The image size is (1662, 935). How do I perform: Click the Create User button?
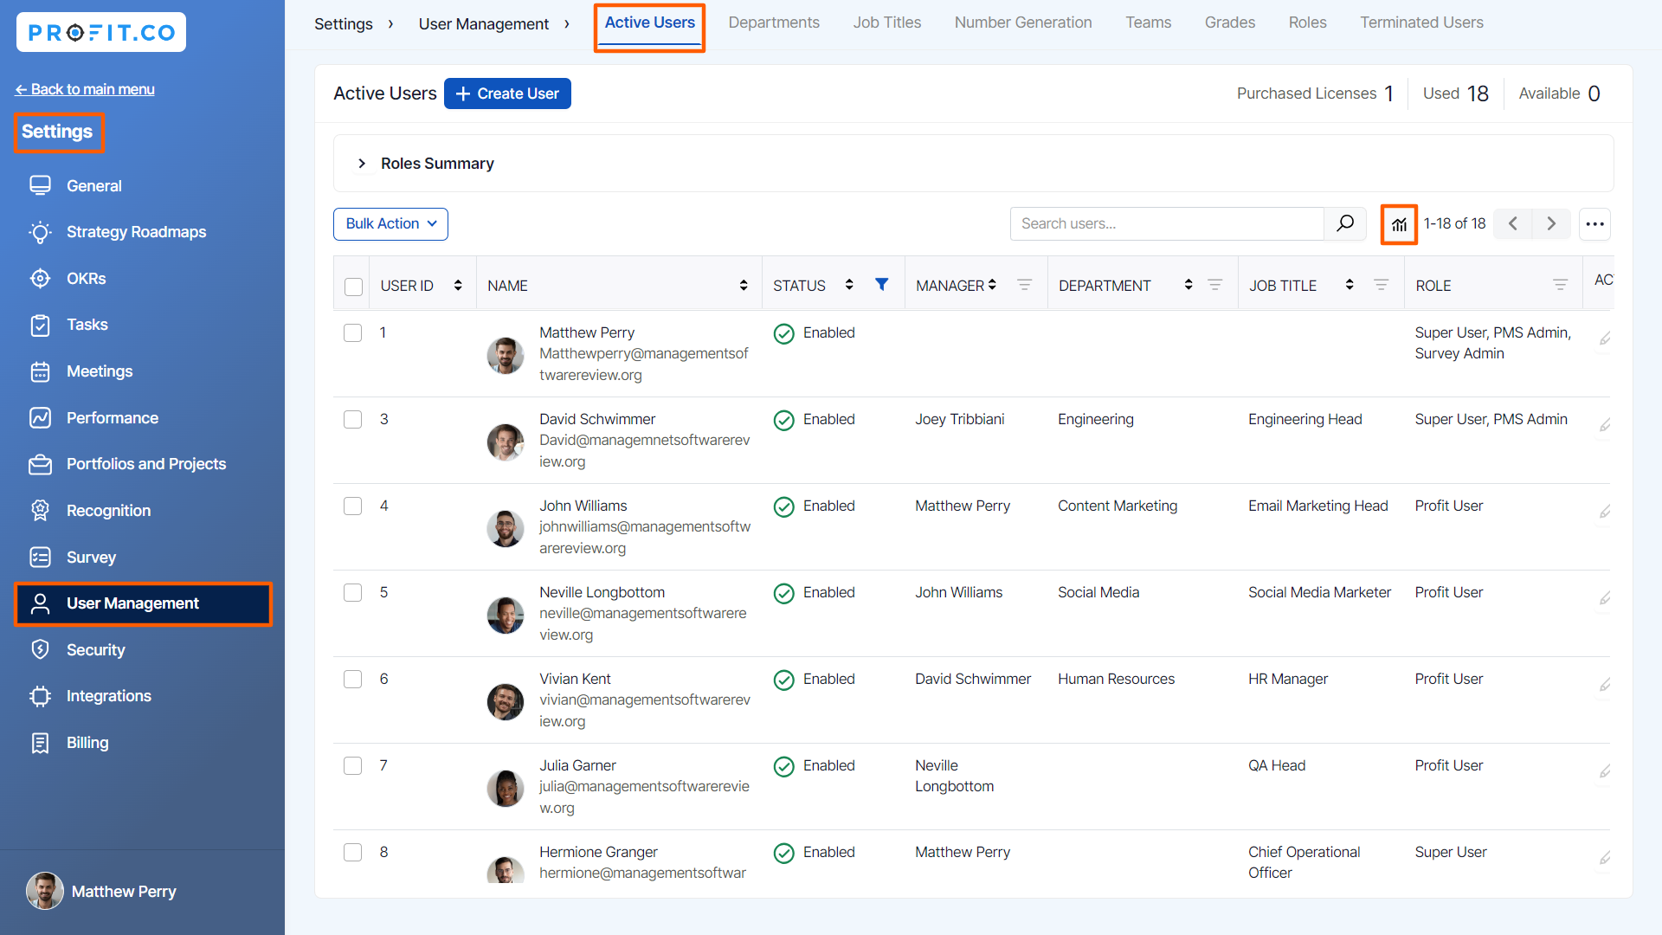click(x=507, y=93)
